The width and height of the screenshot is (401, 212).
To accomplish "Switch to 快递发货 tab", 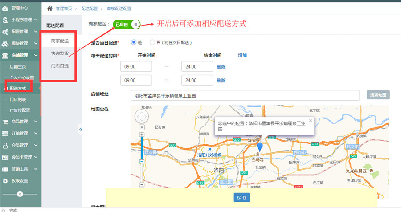I will (60, 53).
